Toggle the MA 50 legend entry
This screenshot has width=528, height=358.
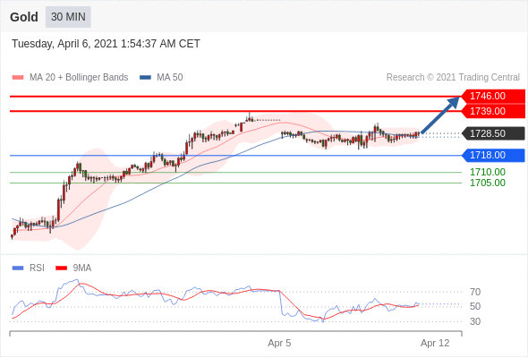[x=161, y=78]
